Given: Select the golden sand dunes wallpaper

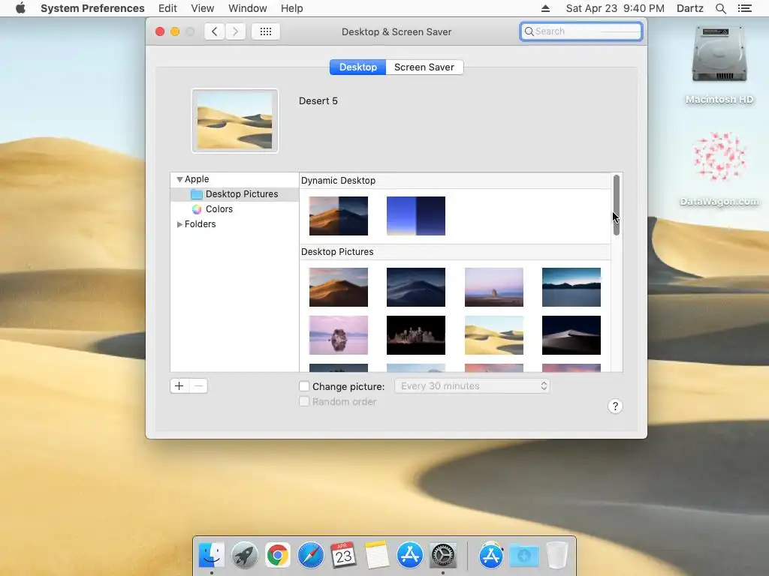Looking at the screenshot, I should tap(494, 335).
